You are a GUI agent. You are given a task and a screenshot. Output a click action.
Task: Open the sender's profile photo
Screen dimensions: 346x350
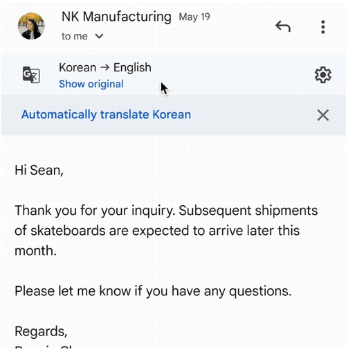pyautogui.click(x=31, y=26)
